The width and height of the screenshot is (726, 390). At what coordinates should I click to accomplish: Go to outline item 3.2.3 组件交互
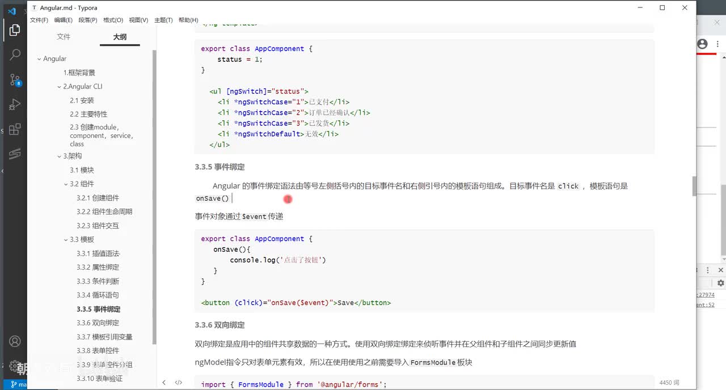(98, 226)
